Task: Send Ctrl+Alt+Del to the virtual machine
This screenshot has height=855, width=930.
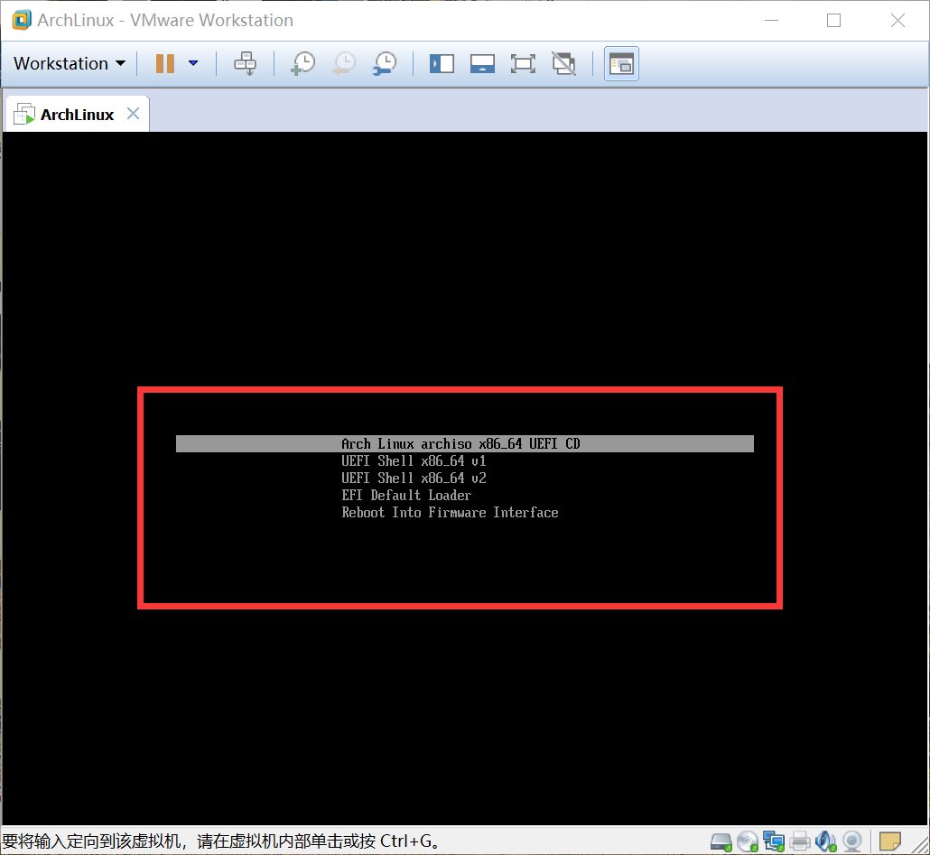Action: (245, 63)
